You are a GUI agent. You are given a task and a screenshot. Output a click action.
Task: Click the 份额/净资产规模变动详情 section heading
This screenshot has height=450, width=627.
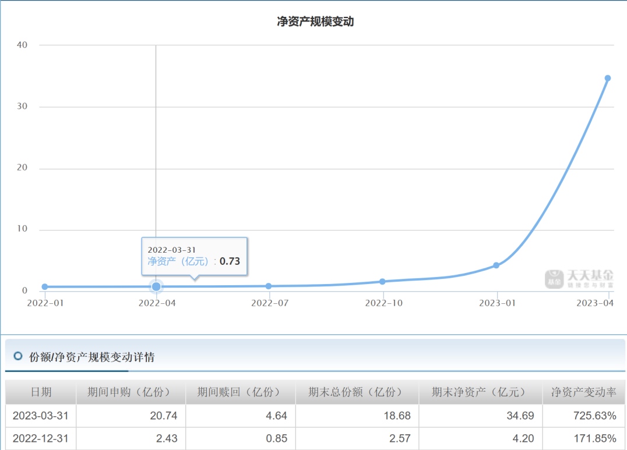[x=92, y=357]
